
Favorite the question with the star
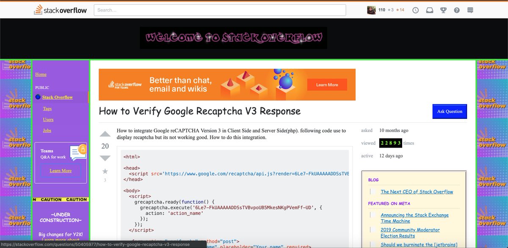(x=105, y=171)
